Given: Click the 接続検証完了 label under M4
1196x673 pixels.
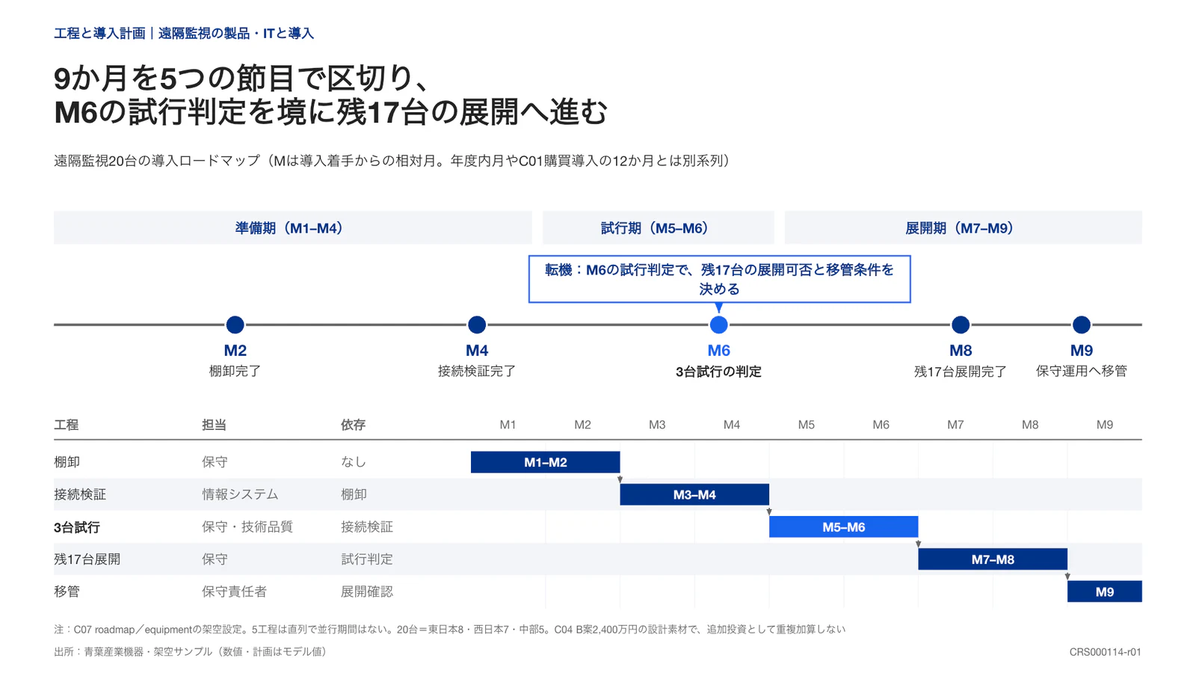Looking at the screenshot, I should (477, 371).
